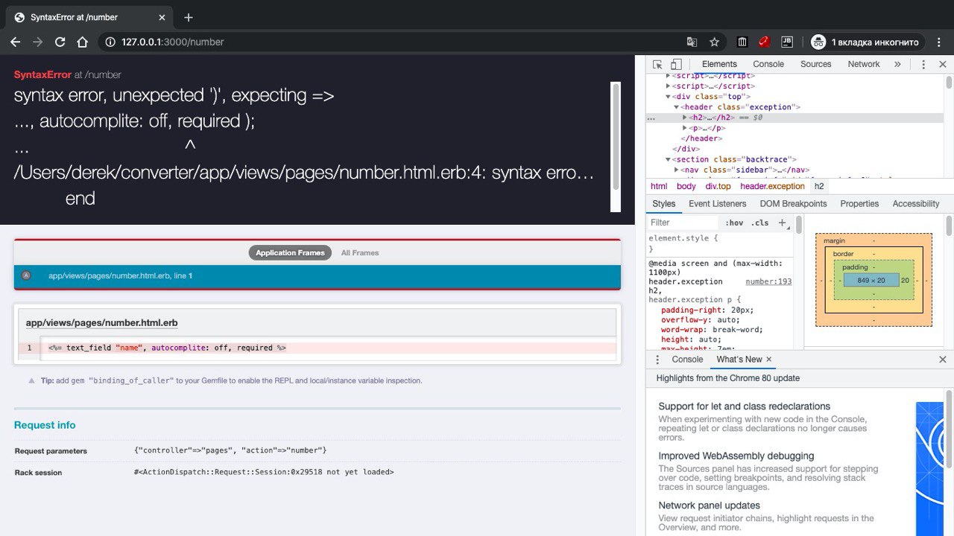Click the SyntaxError title text

point(42,75)
